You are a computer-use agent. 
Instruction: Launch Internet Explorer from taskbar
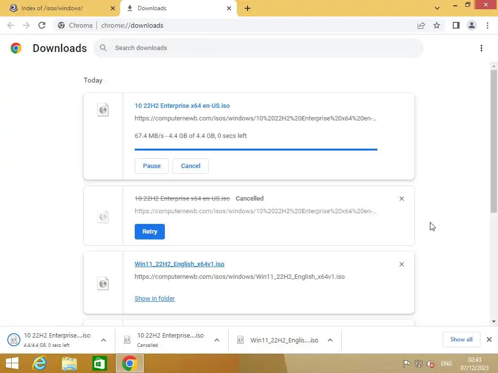40,363
